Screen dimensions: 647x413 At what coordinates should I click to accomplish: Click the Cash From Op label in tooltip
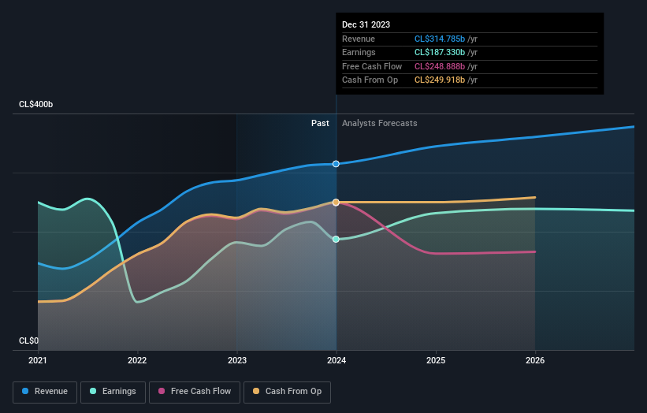(x=370, y=80)
